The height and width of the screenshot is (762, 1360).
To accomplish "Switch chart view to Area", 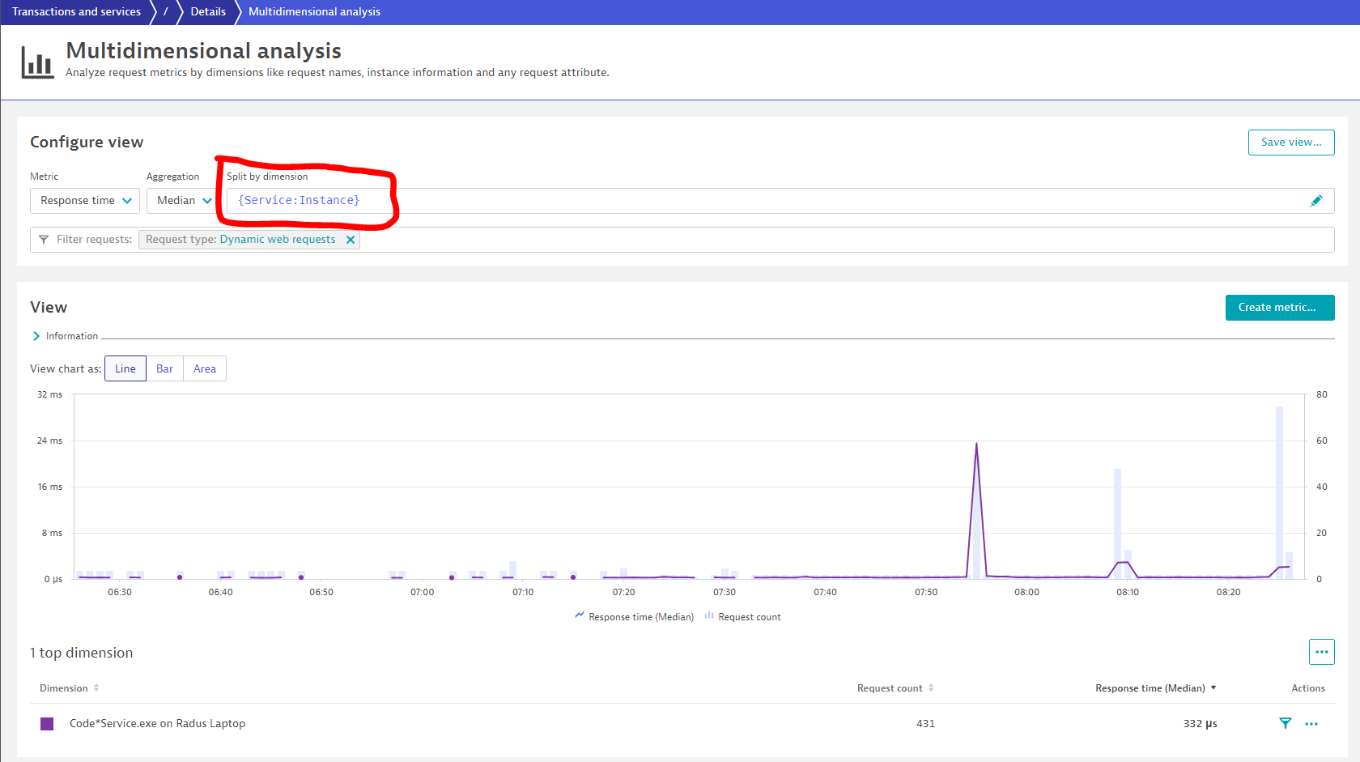I will (205, 368).
